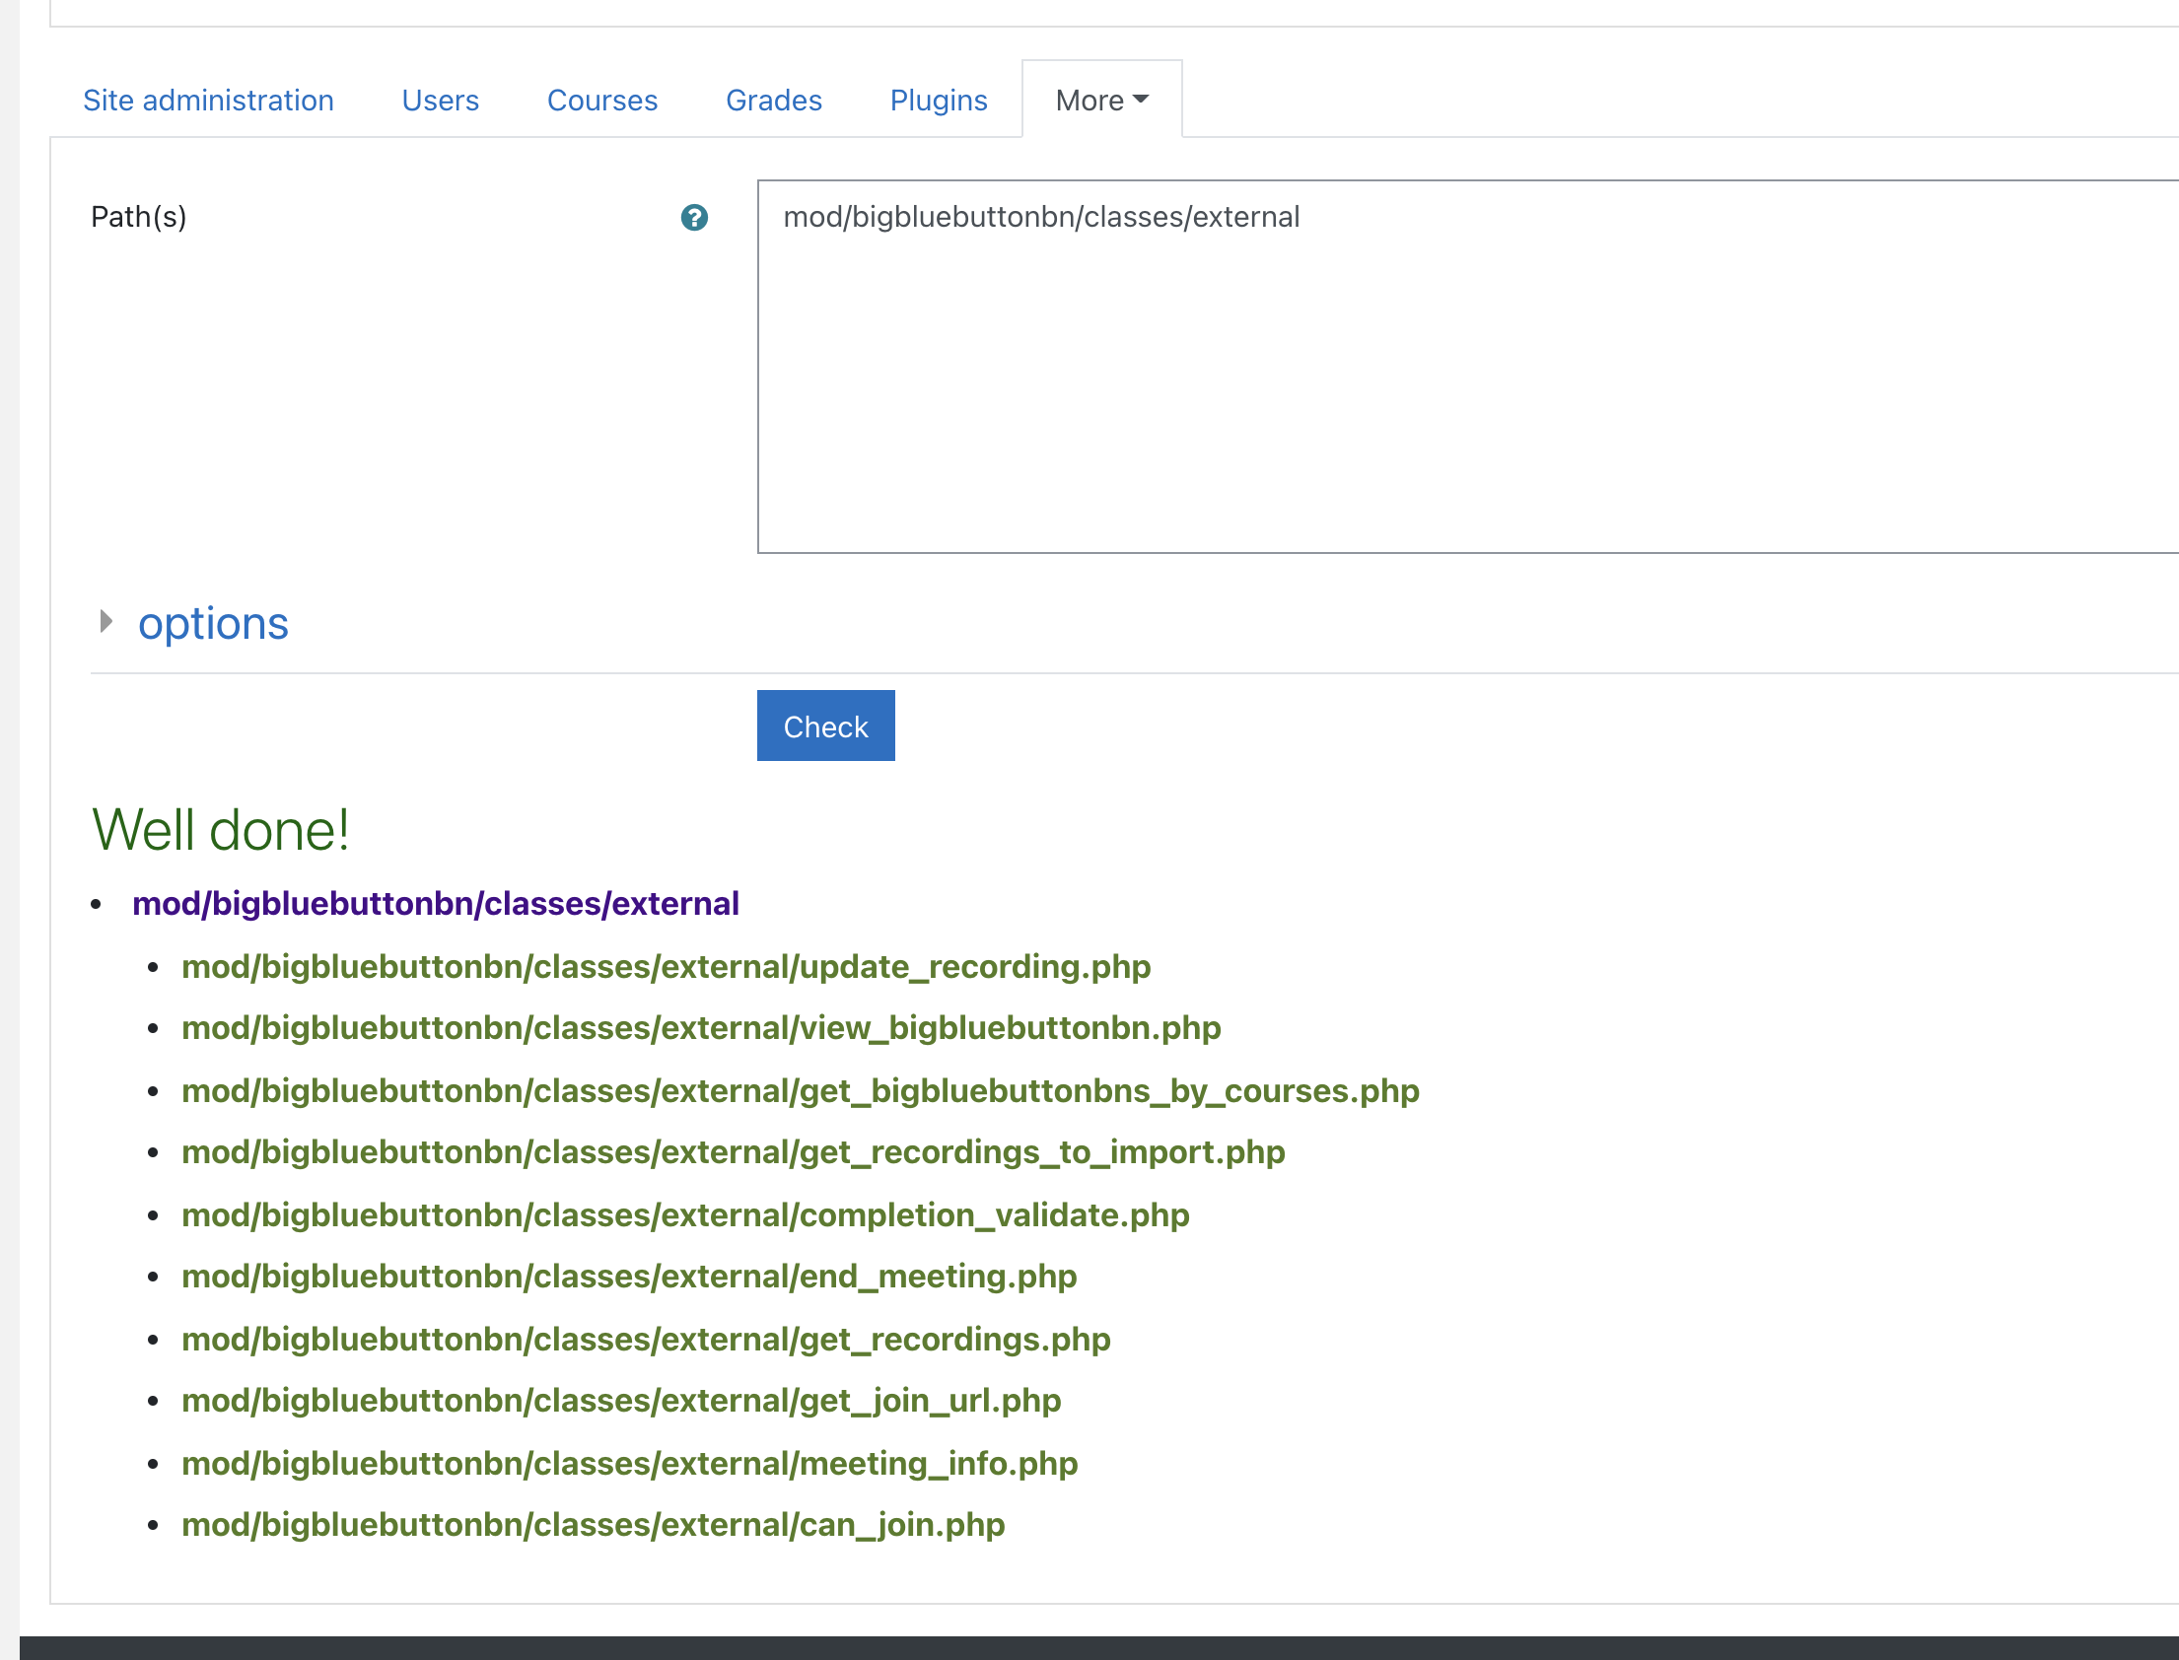Open the get_recordings_to_import.php result link
The width and height of the screenshot is (2179, 1660).
[734, 1152]
